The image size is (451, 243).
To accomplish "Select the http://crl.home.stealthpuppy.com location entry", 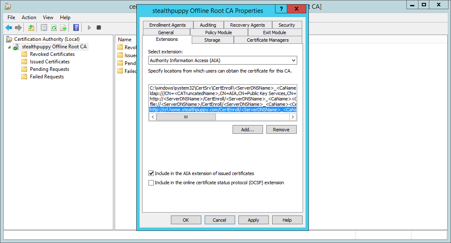I will pyautogui.click(x=223, y=110).
